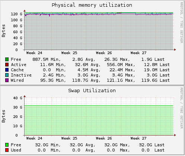Click the '40 G' label on Swap graph
The image size is (185, 156).
coord(17,98)
